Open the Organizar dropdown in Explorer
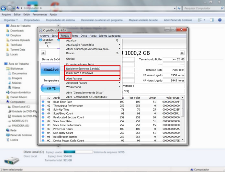This screenshot has height=172, width=225. click(x=12, y=20)
